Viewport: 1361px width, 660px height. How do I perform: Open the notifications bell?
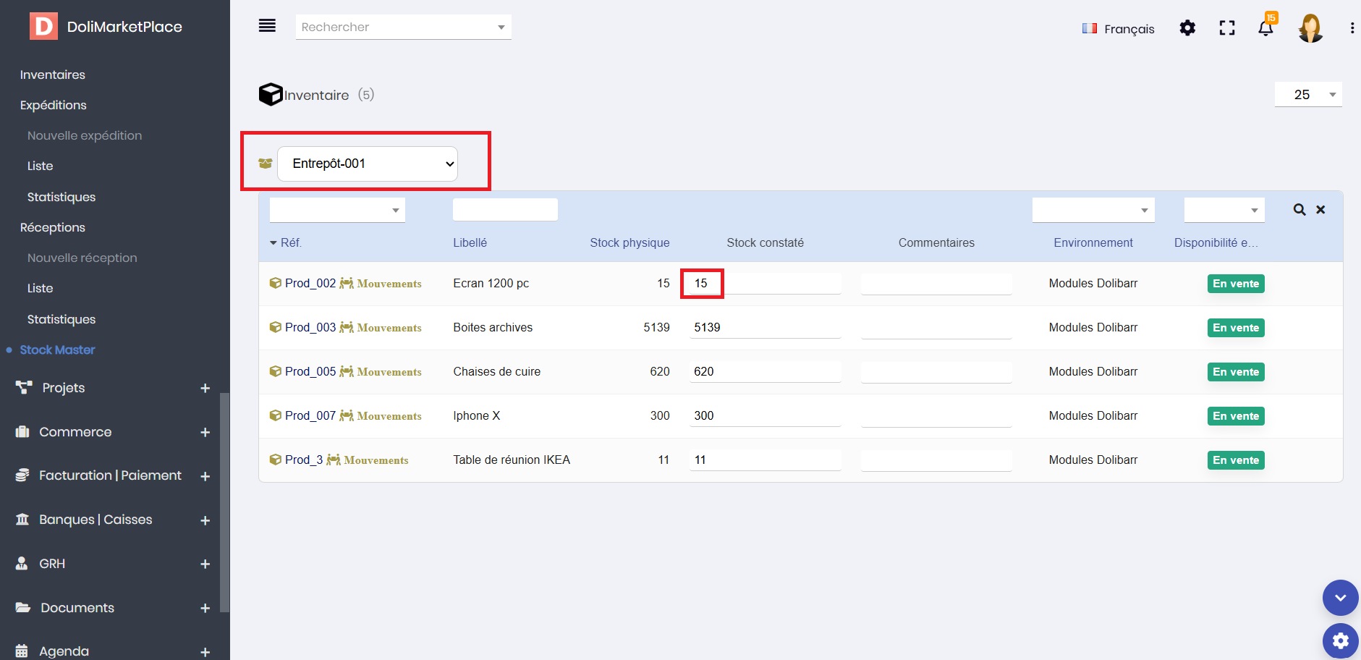tap(1265, 28)
